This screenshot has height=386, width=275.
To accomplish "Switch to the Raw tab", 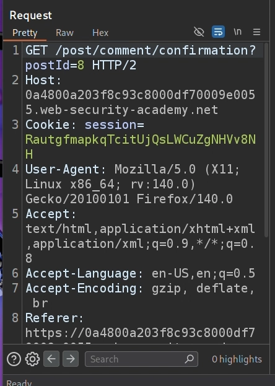I will (x=64, y=33).
